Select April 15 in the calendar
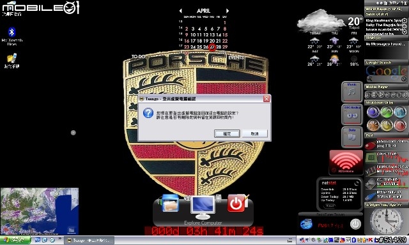 (x=225, y=34)
